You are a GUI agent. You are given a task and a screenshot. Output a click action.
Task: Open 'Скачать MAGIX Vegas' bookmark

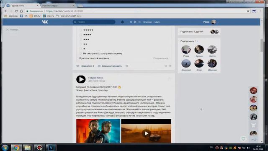pos(69,16)
